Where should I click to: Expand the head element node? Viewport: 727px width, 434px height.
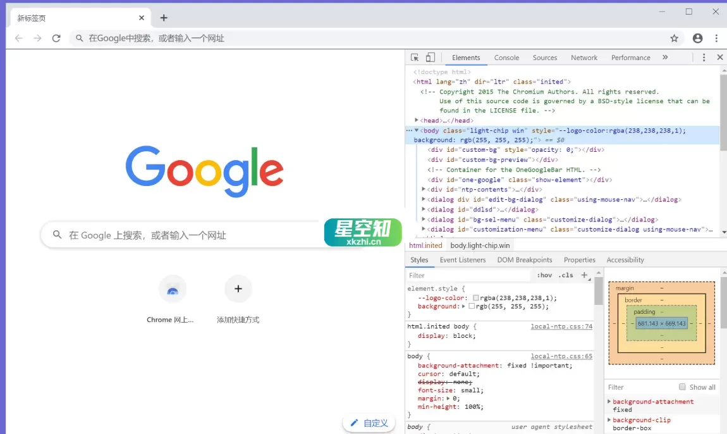pos(416,120)
